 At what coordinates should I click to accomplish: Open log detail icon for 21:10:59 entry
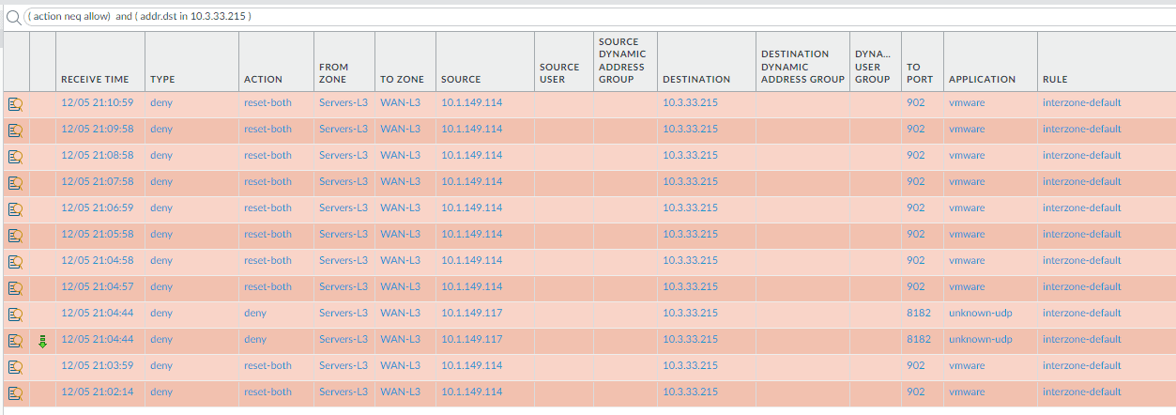pos(16,103)
